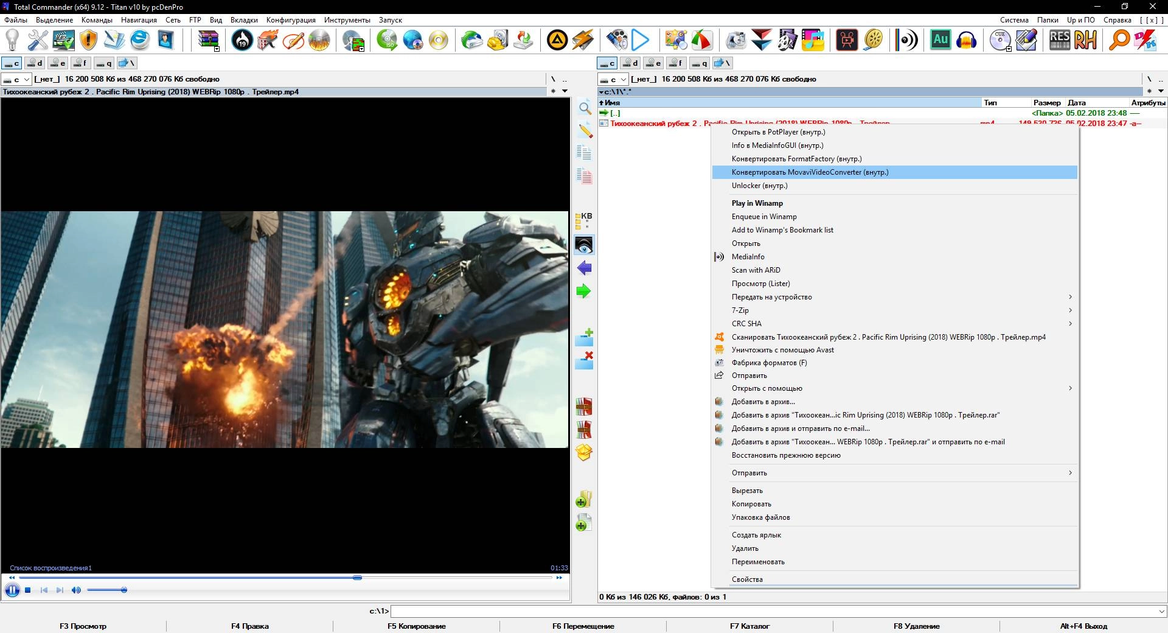Select drive e in left panel
1168x633 pixels.
pyautogui.click(x=58, y=63)
